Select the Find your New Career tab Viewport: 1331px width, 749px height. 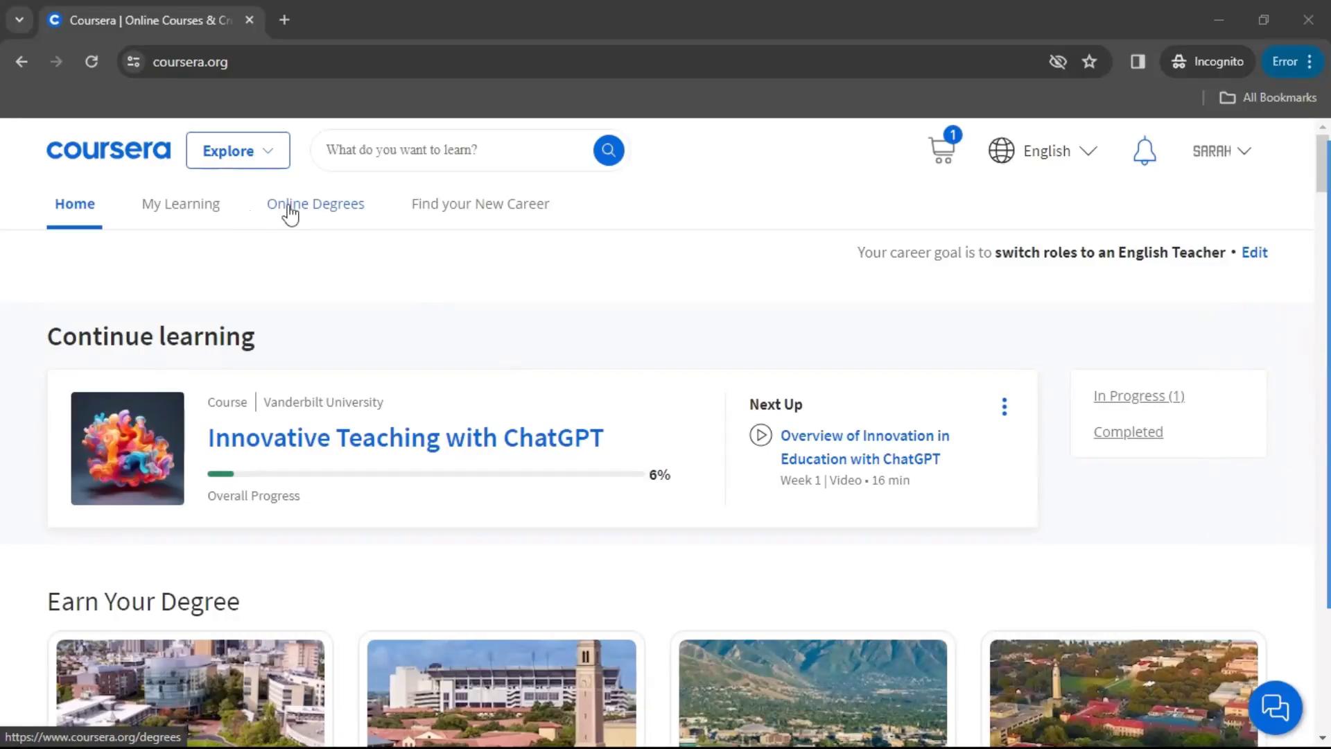tap(480, 203)
